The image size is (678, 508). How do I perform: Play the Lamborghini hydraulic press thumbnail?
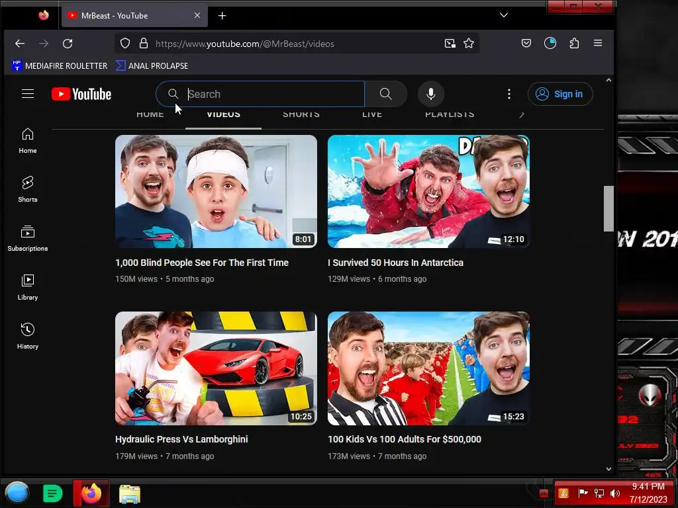pyautogui.click(x=216, y=368)
